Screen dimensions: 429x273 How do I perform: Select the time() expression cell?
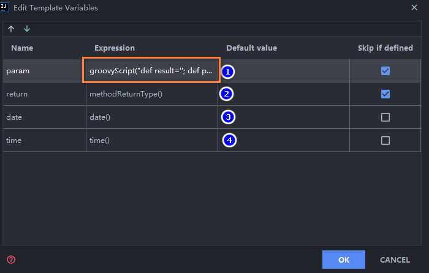[x=99, y=140]
